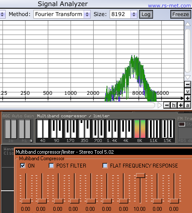
Task: Zoom out horizontally with the minus button
Action: (x=167, y=105)
